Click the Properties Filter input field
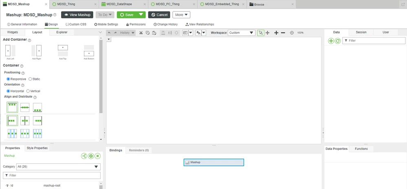 [52, 176]
